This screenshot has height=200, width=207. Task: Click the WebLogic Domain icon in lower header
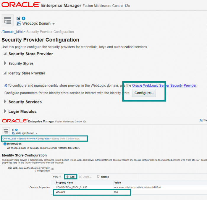tap(13, 133)
